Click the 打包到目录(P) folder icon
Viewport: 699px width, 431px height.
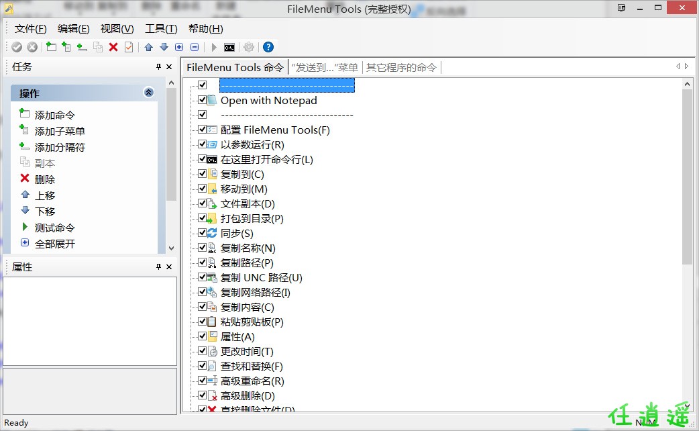pos(212,218)
